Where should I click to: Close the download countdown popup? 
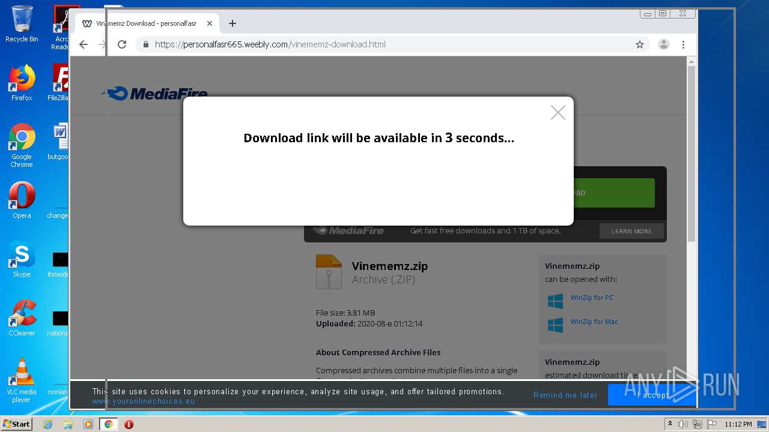coord(558,112)
